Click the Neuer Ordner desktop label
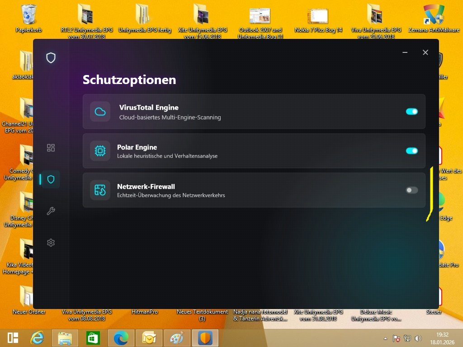Screen dimensions: 463x347 tap(29, 312)
